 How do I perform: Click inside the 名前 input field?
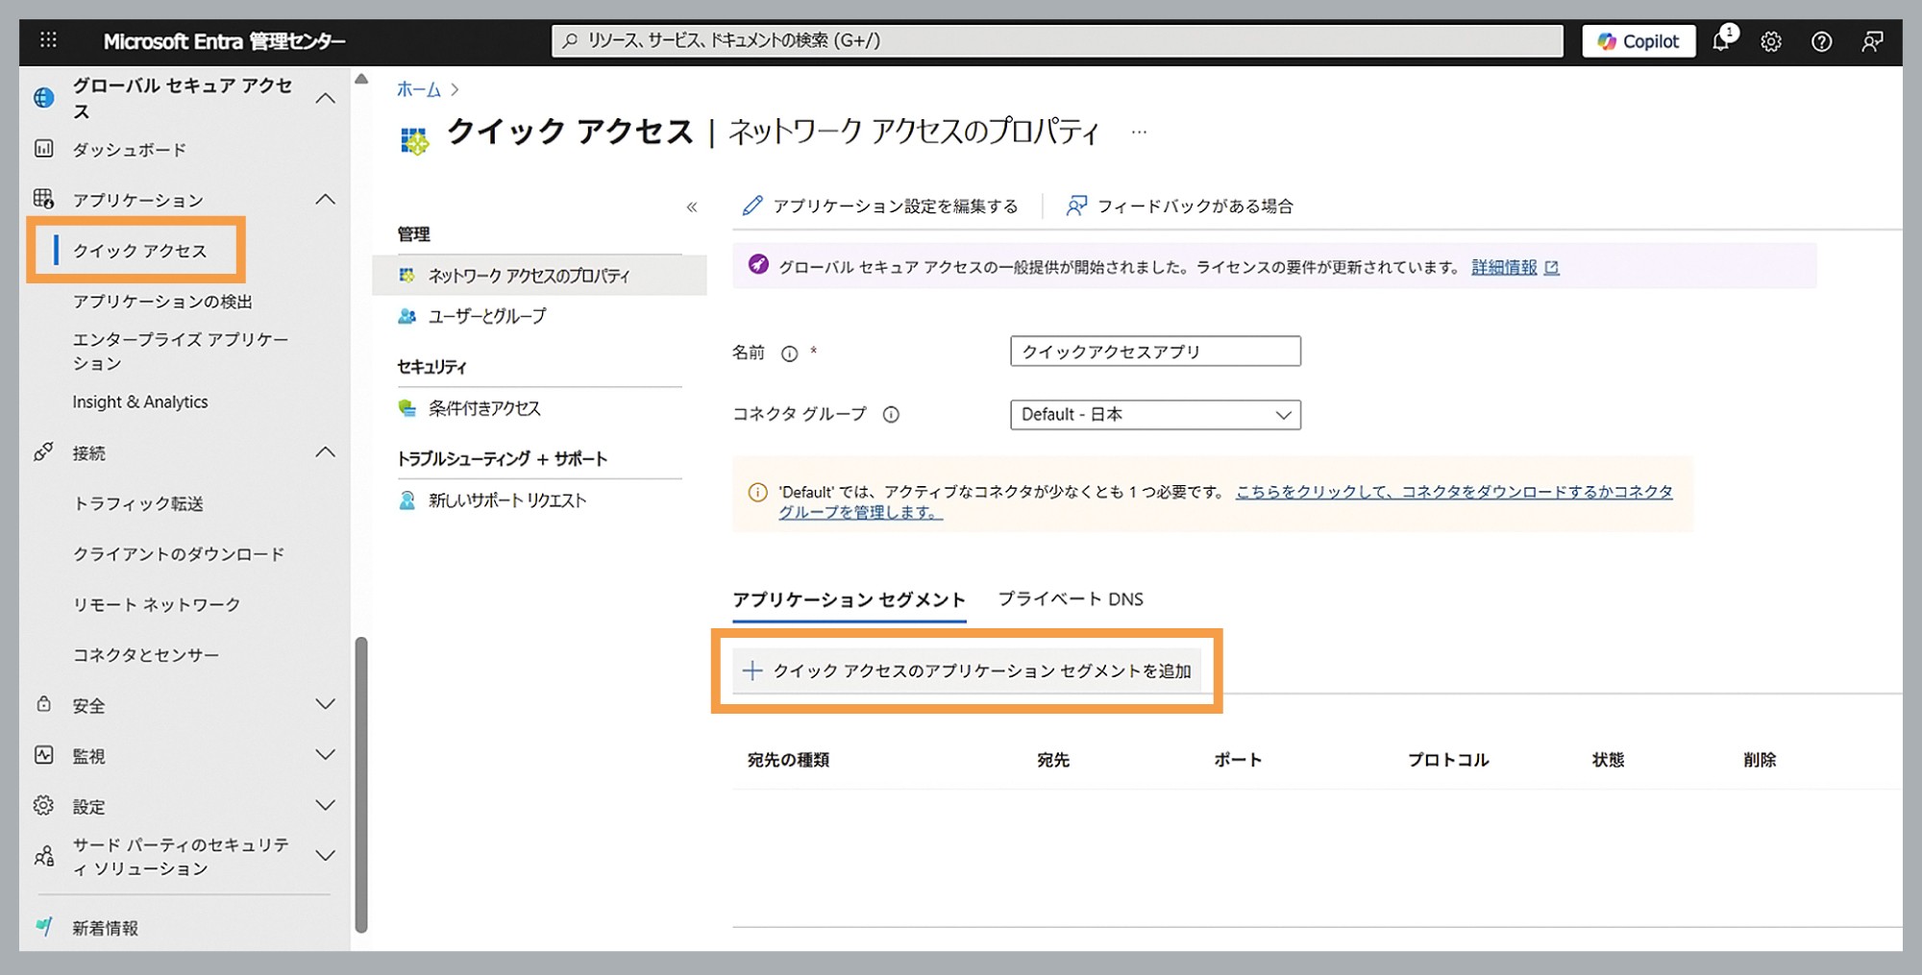click(1153, 351)
